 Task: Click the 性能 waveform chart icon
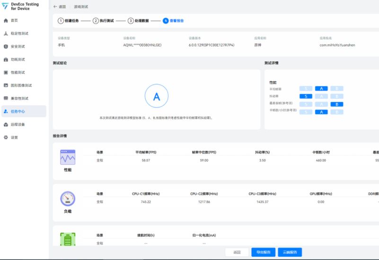(68, 157)
